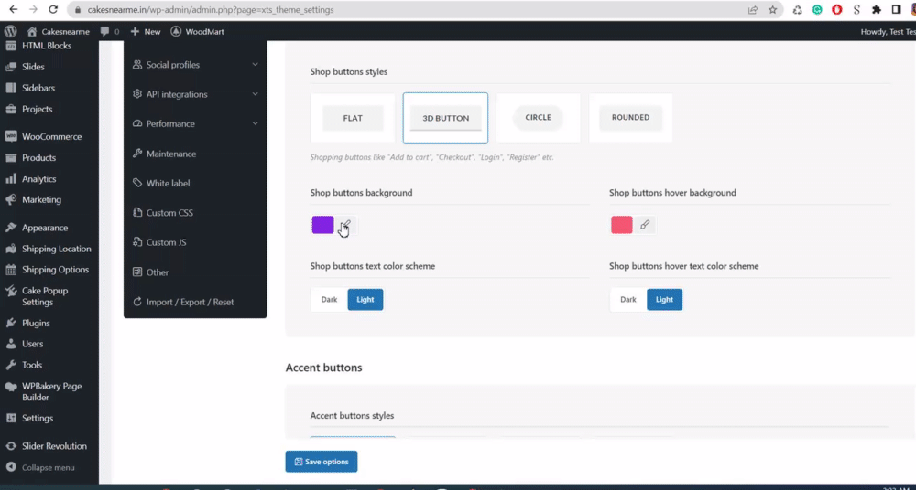Open the comments bubble icon
The height and width of the screenshot is (490, 916).
[104, 31]
